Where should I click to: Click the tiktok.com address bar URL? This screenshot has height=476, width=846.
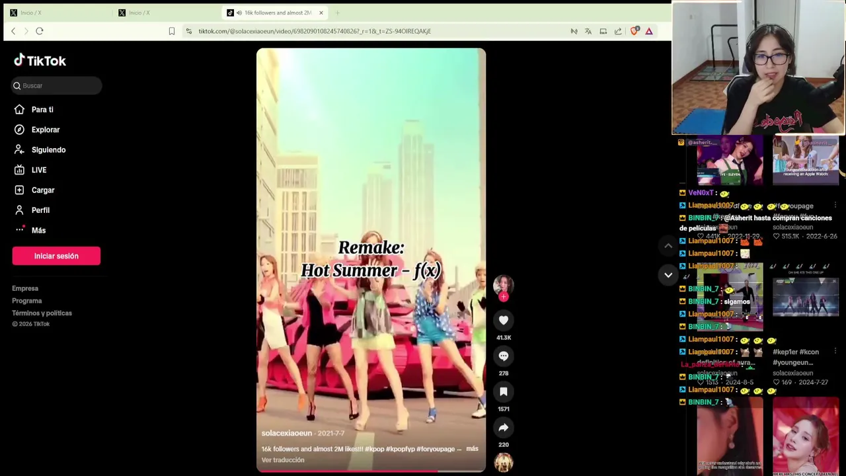[x=315, y=31]
